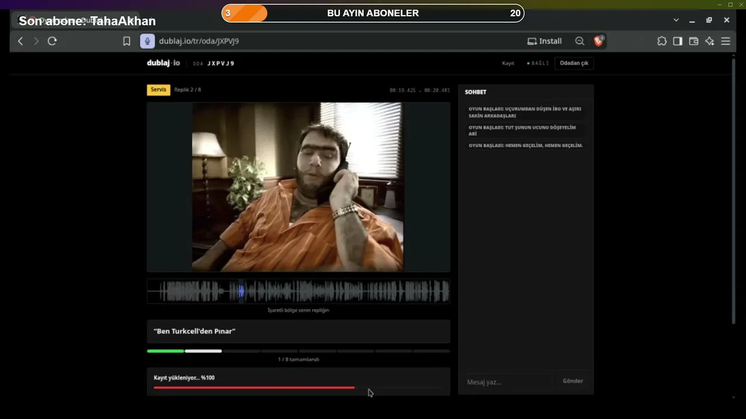Click the dublaj.io logo

(163, 63)
